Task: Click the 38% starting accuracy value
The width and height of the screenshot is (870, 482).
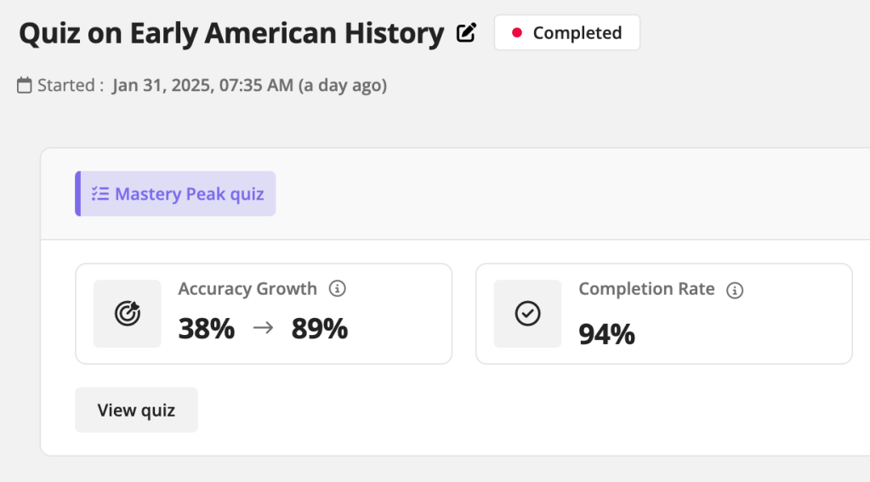Action: tap(207, 328)
